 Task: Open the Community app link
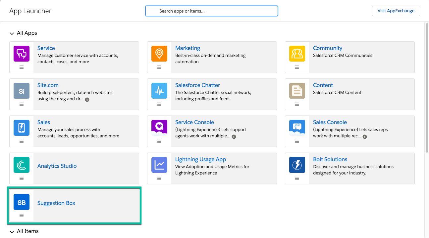point(328,48)
